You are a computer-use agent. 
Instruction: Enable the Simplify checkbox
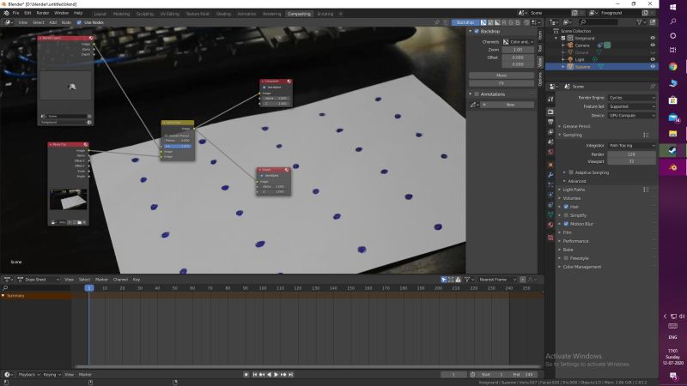[566, 215]
